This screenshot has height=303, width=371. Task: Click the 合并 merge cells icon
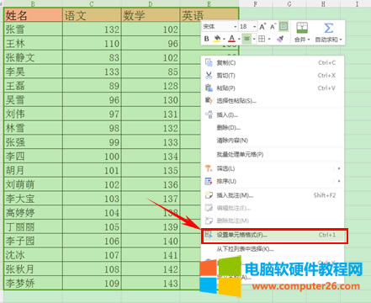click(302, 29)
